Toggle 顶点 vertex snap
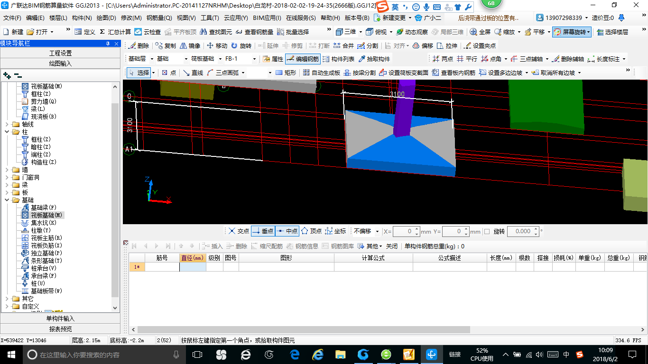 click(x=312, y=231)
